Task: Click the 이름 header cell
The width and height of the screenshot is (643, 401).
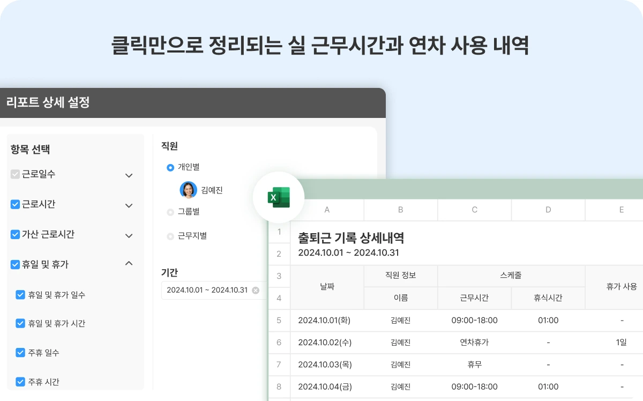Action: (x=401, y=298)
